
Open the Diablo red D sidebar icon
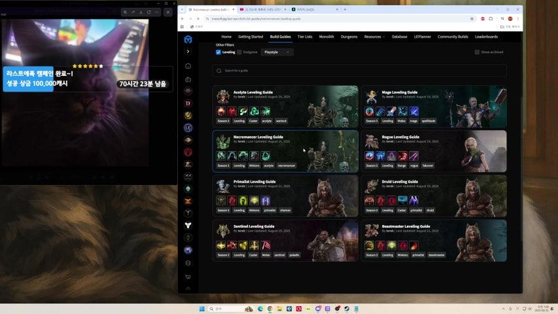[x=188, y=103]
